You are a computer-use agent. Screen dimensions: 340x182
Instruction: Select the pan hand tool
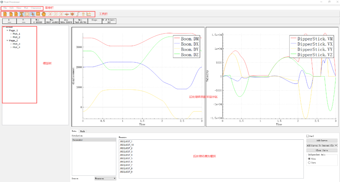point(43,14)
